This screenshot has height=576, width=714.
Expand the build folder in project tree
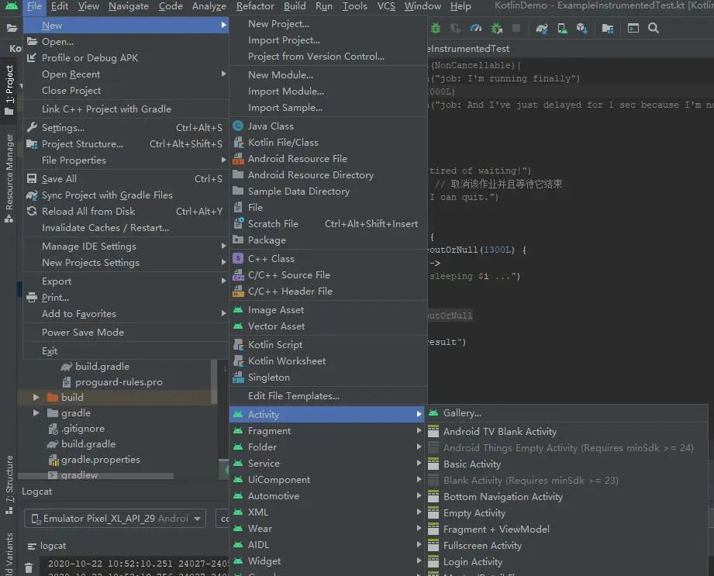(x=36, y=398)
